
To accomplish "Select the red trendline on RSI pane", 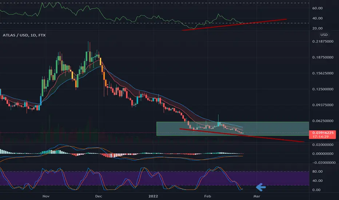I will [x=234, y=25].
